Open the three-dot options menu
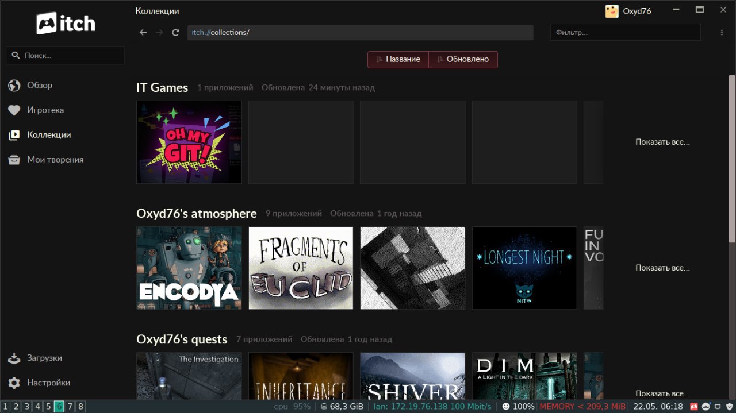Viewport: 736px width, 413px height. [722, 33]
